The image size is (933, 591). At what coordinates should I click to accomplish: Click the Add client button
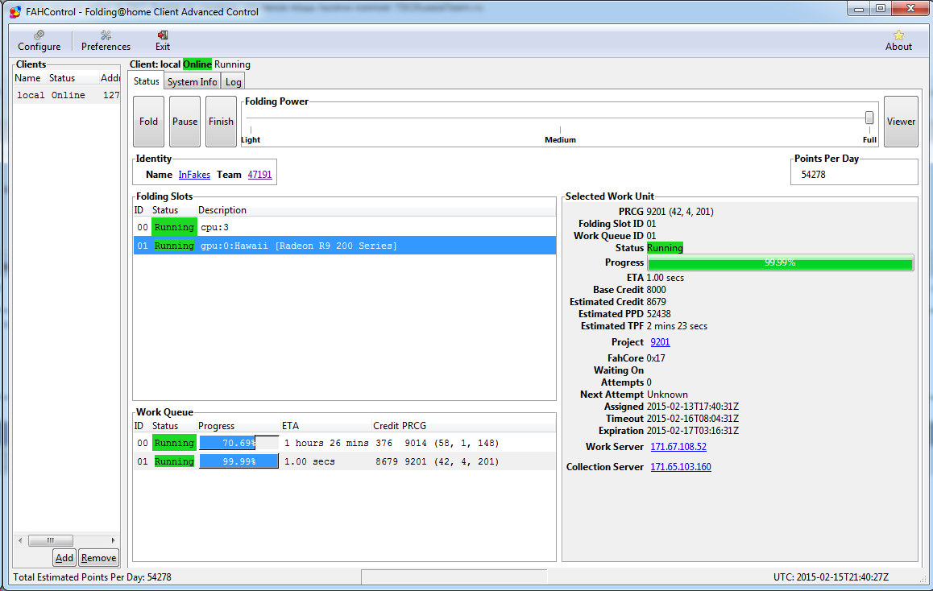(64, 558)
